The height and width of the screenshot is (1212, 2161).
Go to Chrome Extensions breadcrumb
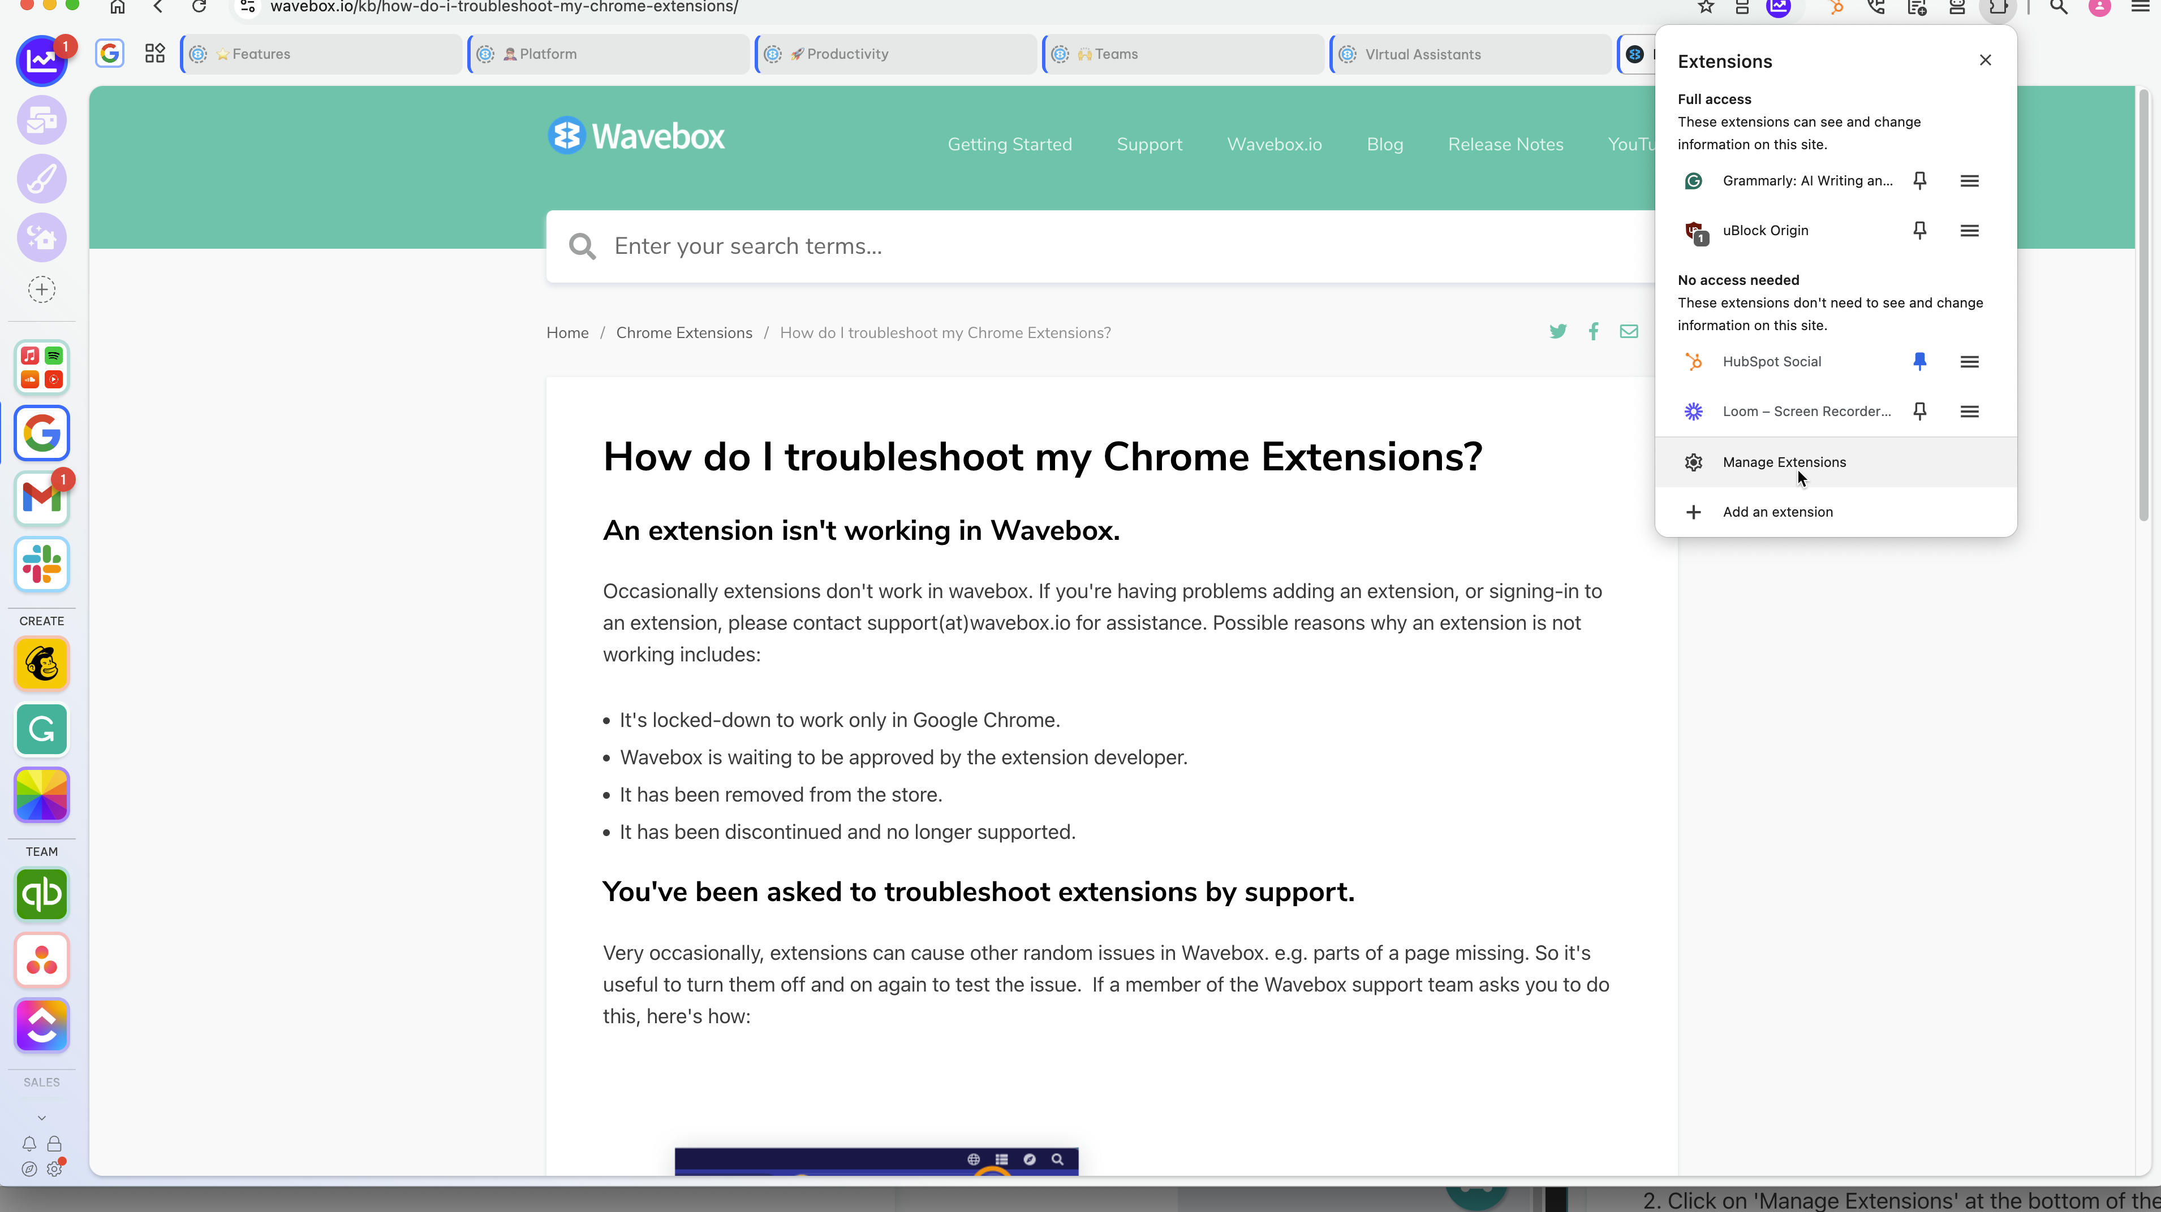coord(684,333)
